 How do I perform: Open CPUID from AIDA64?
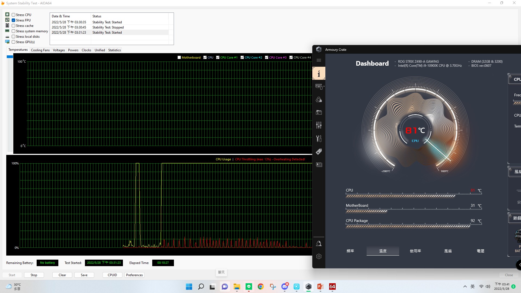click(112, 275)
